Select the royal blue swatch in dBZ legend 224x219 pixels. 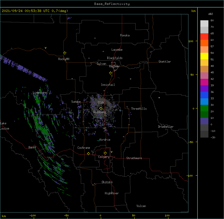[x=204, y=95]
